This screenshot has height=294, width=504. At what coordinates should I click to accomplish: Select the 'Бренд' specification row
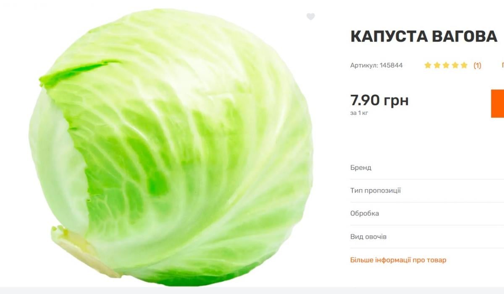427,168
